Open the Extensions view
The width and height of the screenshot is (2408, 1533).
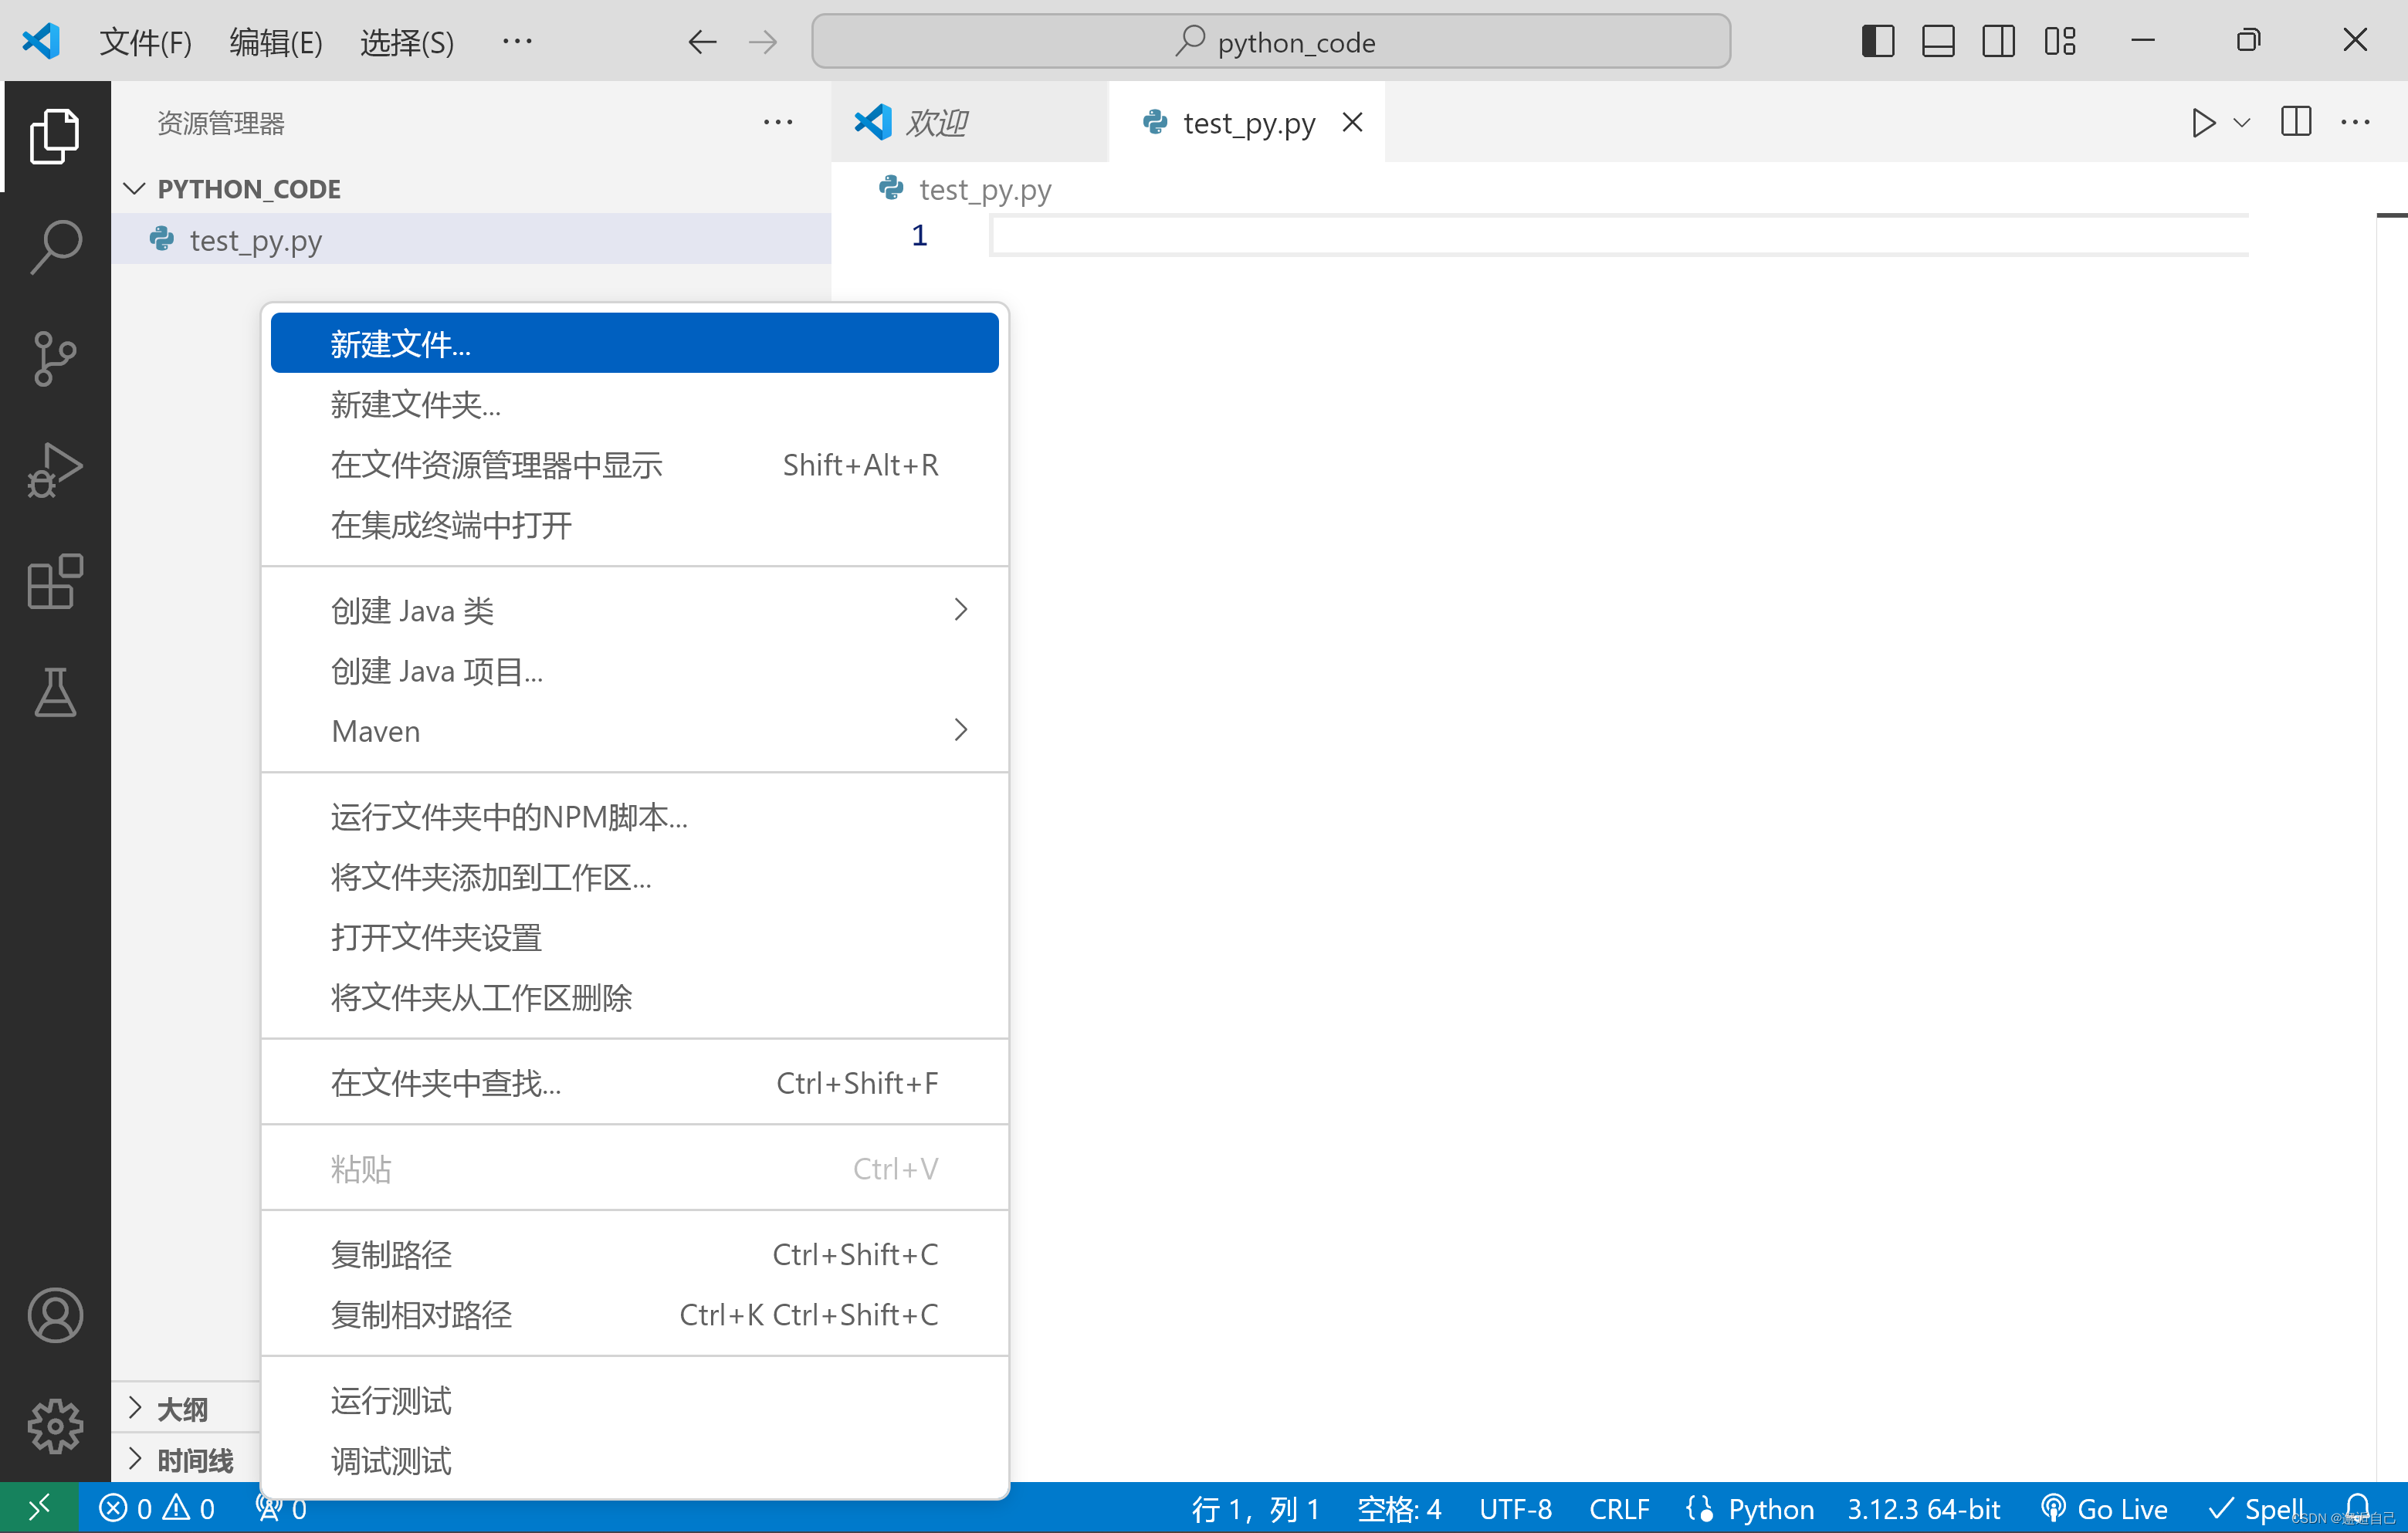tap(55, 581)
